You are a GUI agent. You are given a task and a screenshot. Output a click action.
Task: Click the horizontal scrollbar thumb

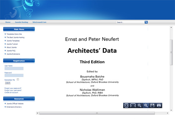(x=97, y=113)
